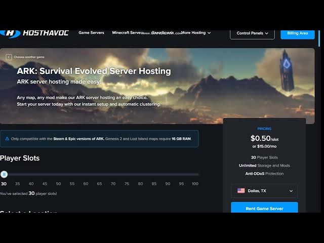Viewport: 324px width, 243px height.
Task: Click the Steam & Epic versions compatibility notice
Action: pos(99,139)
